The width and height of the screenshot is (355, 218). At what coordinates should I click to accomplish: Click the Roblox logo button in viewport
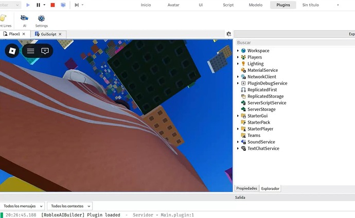pos(12,51)
